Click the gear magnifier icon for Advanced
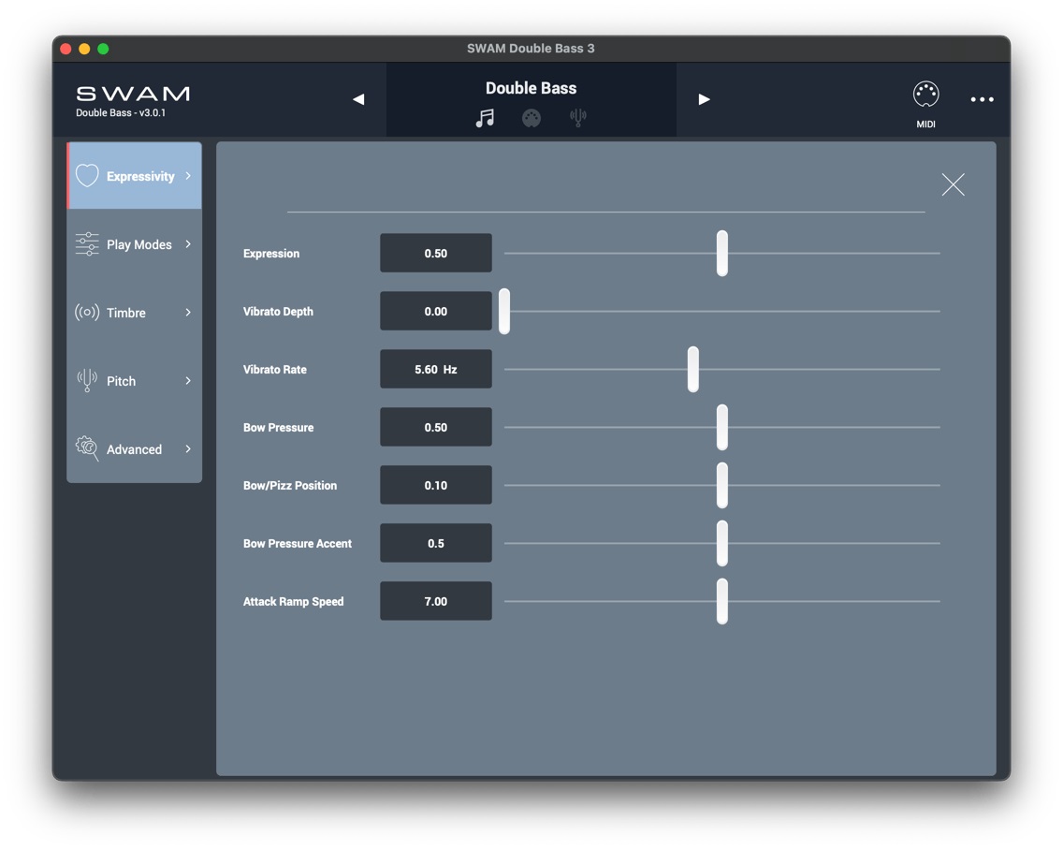 point(87,448)
